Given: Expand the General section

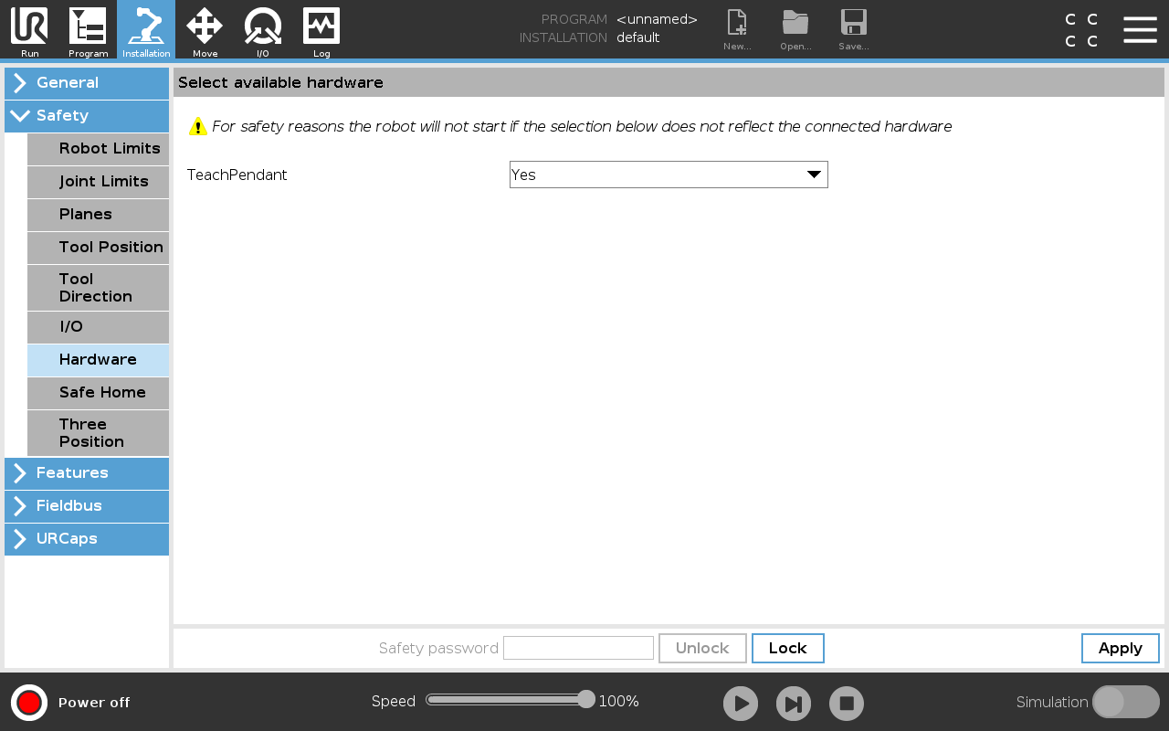Looking at the screenshot, I should (x=87, y=82).
